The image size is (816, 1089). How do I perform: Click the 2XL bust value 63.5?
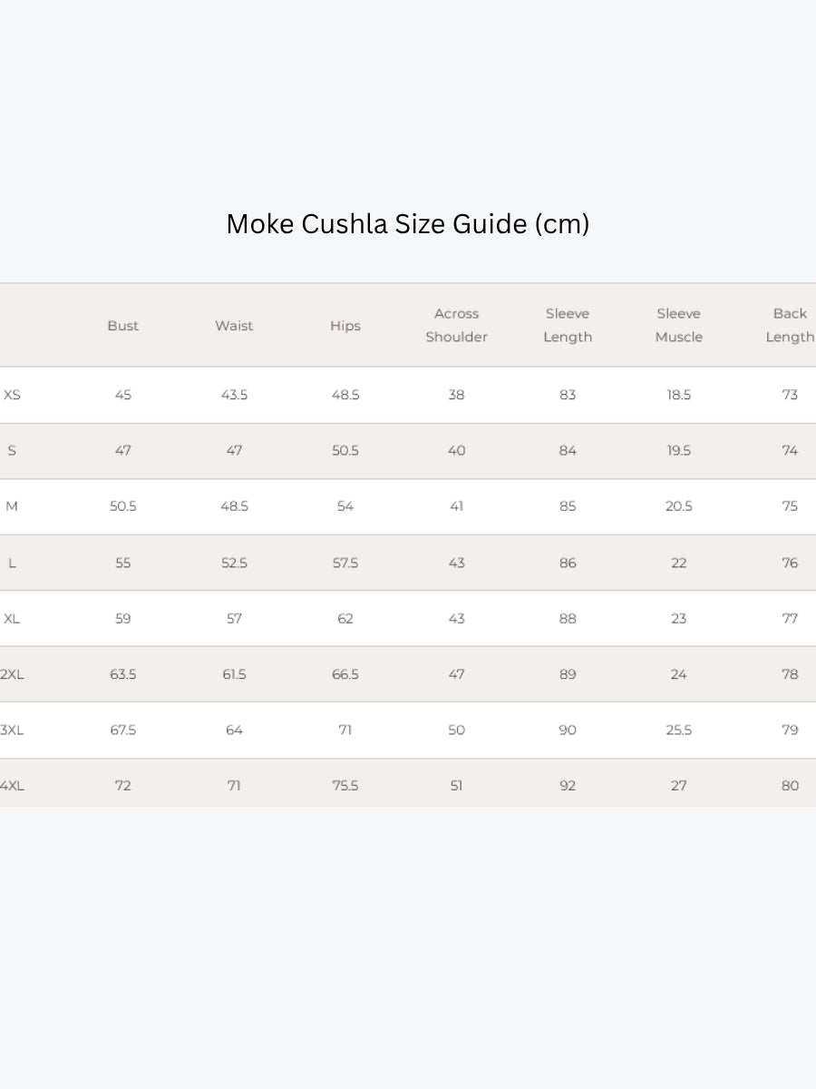coord(123,674)
